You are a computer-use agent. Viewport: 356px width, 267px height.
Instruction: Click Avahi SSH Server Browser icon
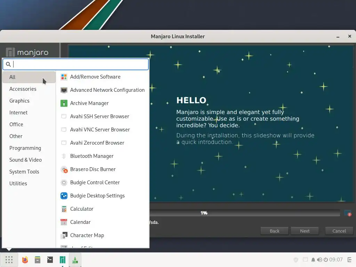point(64,116)
